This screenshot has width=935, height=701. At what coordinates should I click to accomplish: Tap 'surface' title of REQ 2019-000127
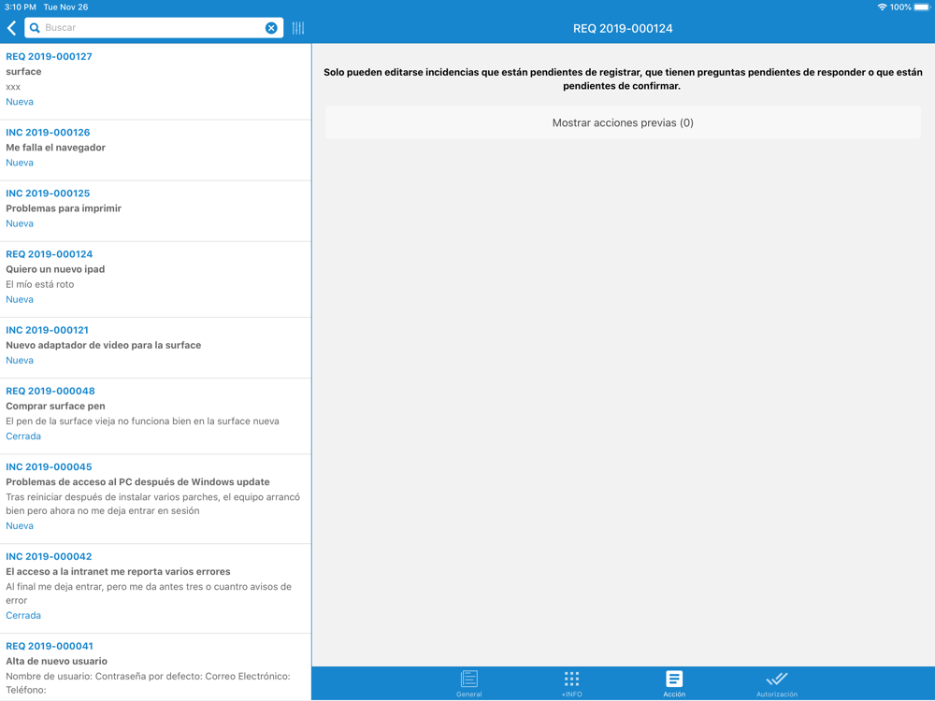click(x=24, y=72)
